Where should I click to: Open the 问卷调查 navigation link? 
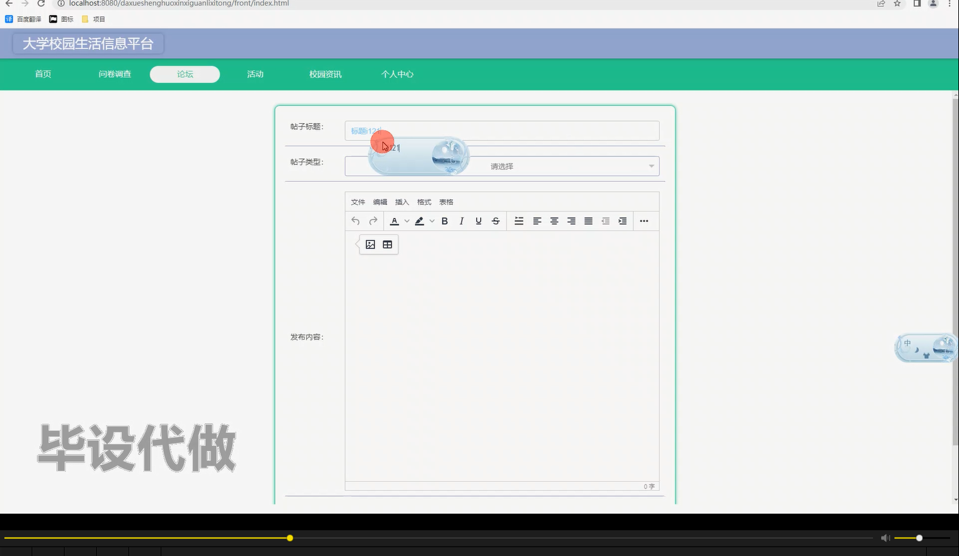(x=114, y=74)
